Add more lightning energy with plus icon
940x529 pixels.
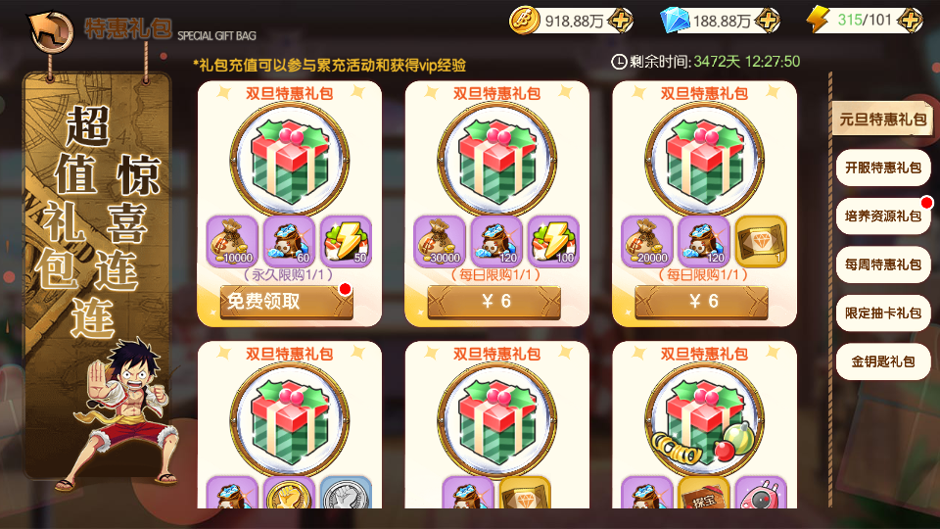click(x=910, y=21)
